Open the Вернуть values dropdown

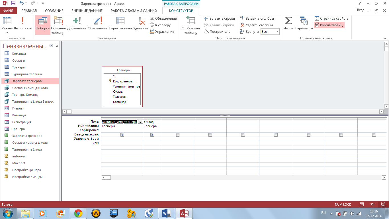tap(277, 31)
